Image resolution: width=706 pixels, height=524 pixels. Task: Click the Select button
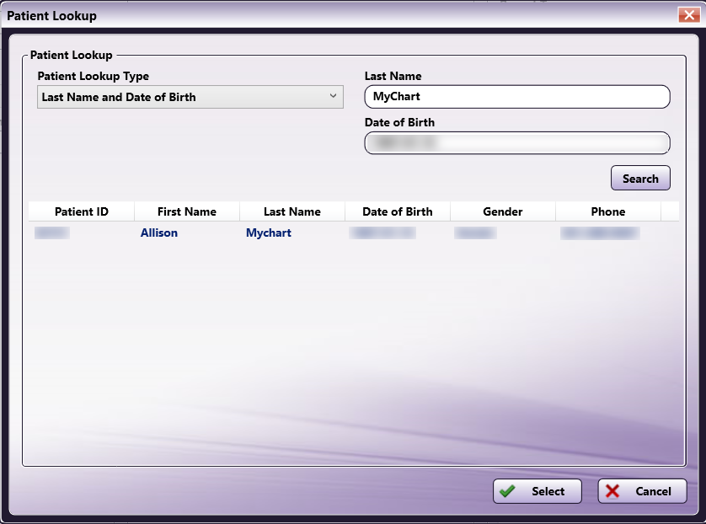point(538,491)
